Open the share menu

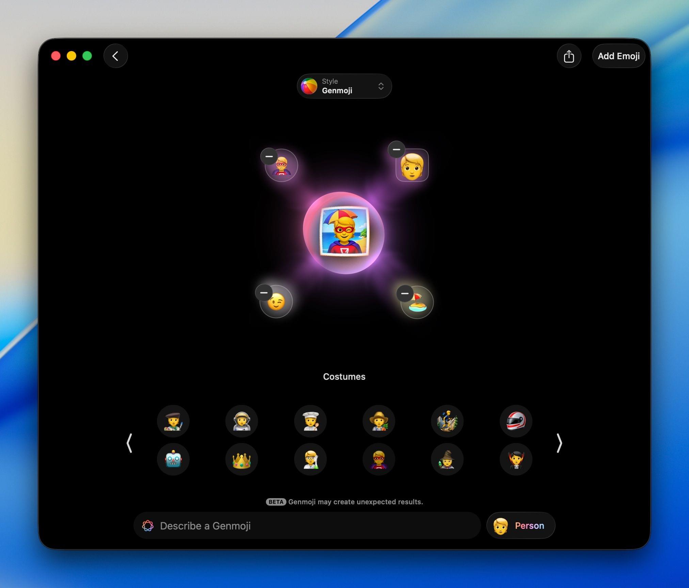[569, 56]
